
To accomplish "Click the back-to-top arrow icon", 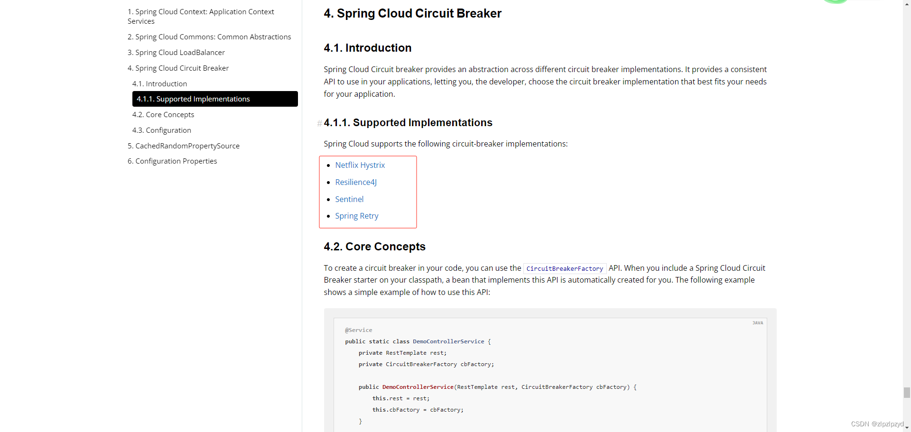I will tap(907, 4).
